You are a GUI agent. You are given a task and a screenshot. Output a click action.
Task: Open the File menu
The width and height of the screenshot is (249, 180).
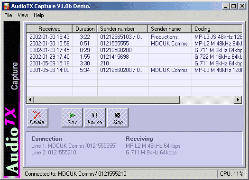coord(8,15)
